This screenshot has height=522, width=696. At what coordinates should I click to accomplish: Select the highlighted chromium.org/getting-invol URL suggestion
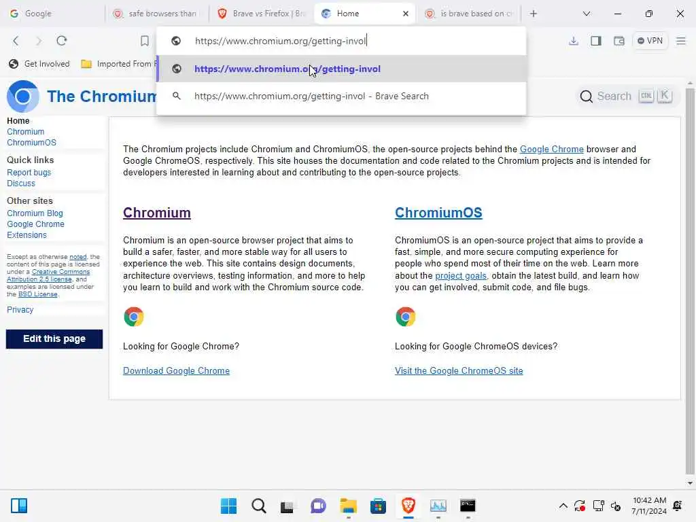click(x=342, y=69)
